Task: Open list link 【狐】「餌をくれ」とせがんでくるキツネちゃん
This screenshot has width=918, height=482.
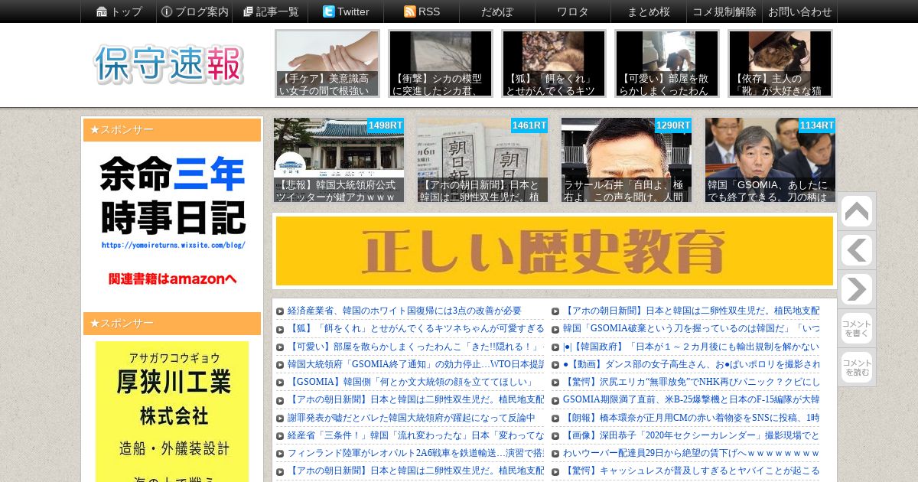Action: (415, 328)
